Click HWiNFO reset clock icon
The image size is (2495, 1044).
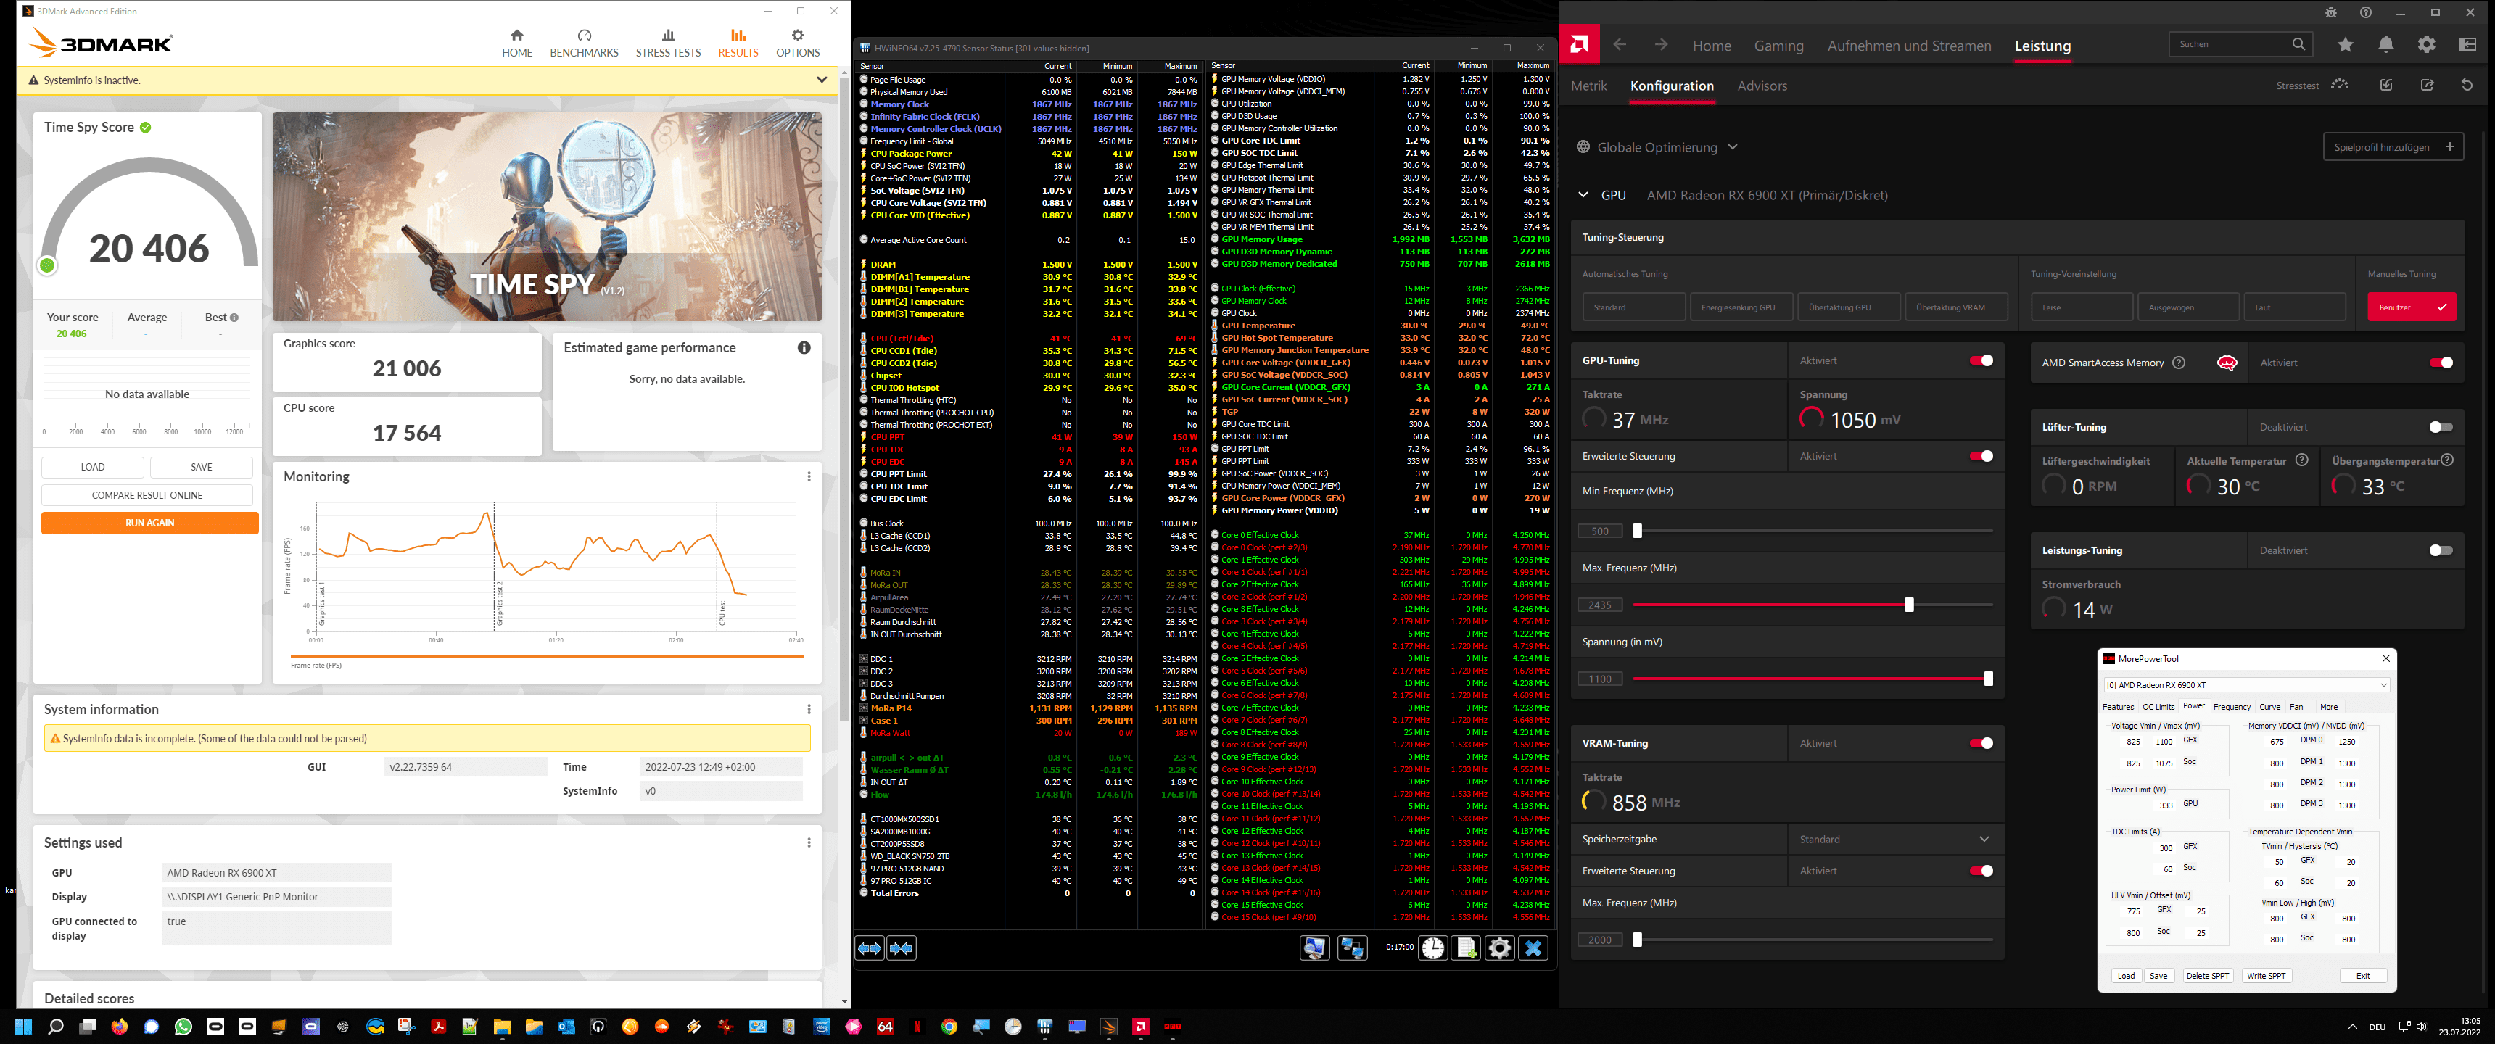[1432, 948]
